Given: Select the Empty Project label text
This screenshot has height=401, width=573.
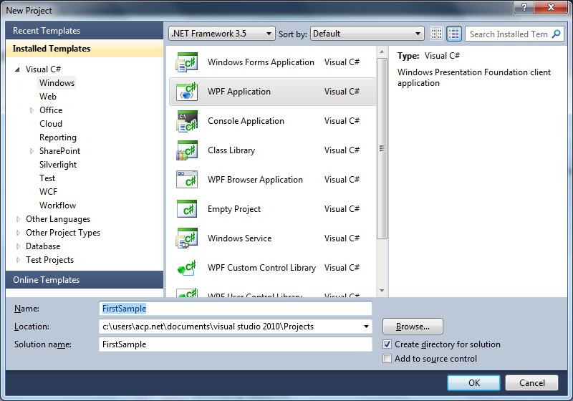Looking at the screenshot, I should [234, 209].
